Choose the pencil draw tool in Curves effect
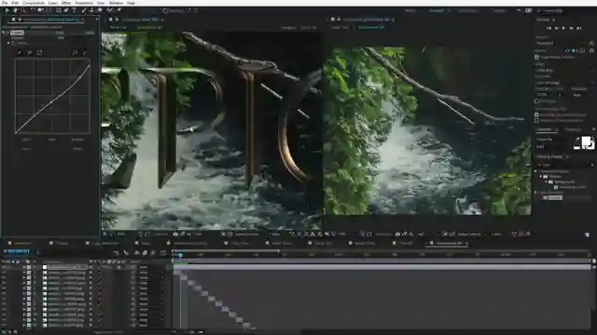597x335 pixels. pyautogui.click(x=84, y=52)
